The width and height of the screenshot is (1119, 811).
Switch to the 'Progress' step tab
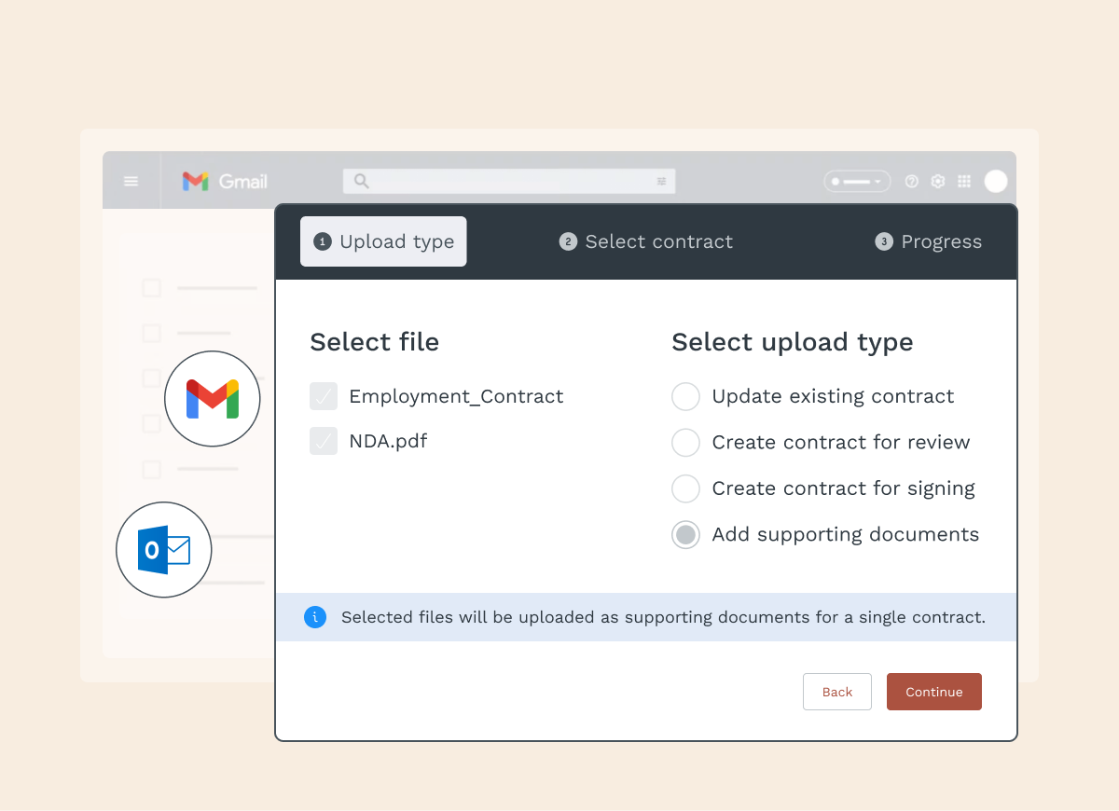(x=929, y=241)
